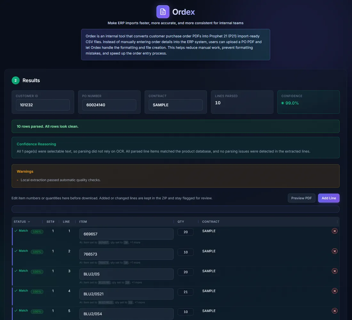352x320 pixels.
Task: Remove the BLU2/0S4 row
Action: pos(334,311)
